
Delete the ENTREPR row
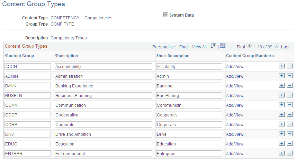pos(290,153)
